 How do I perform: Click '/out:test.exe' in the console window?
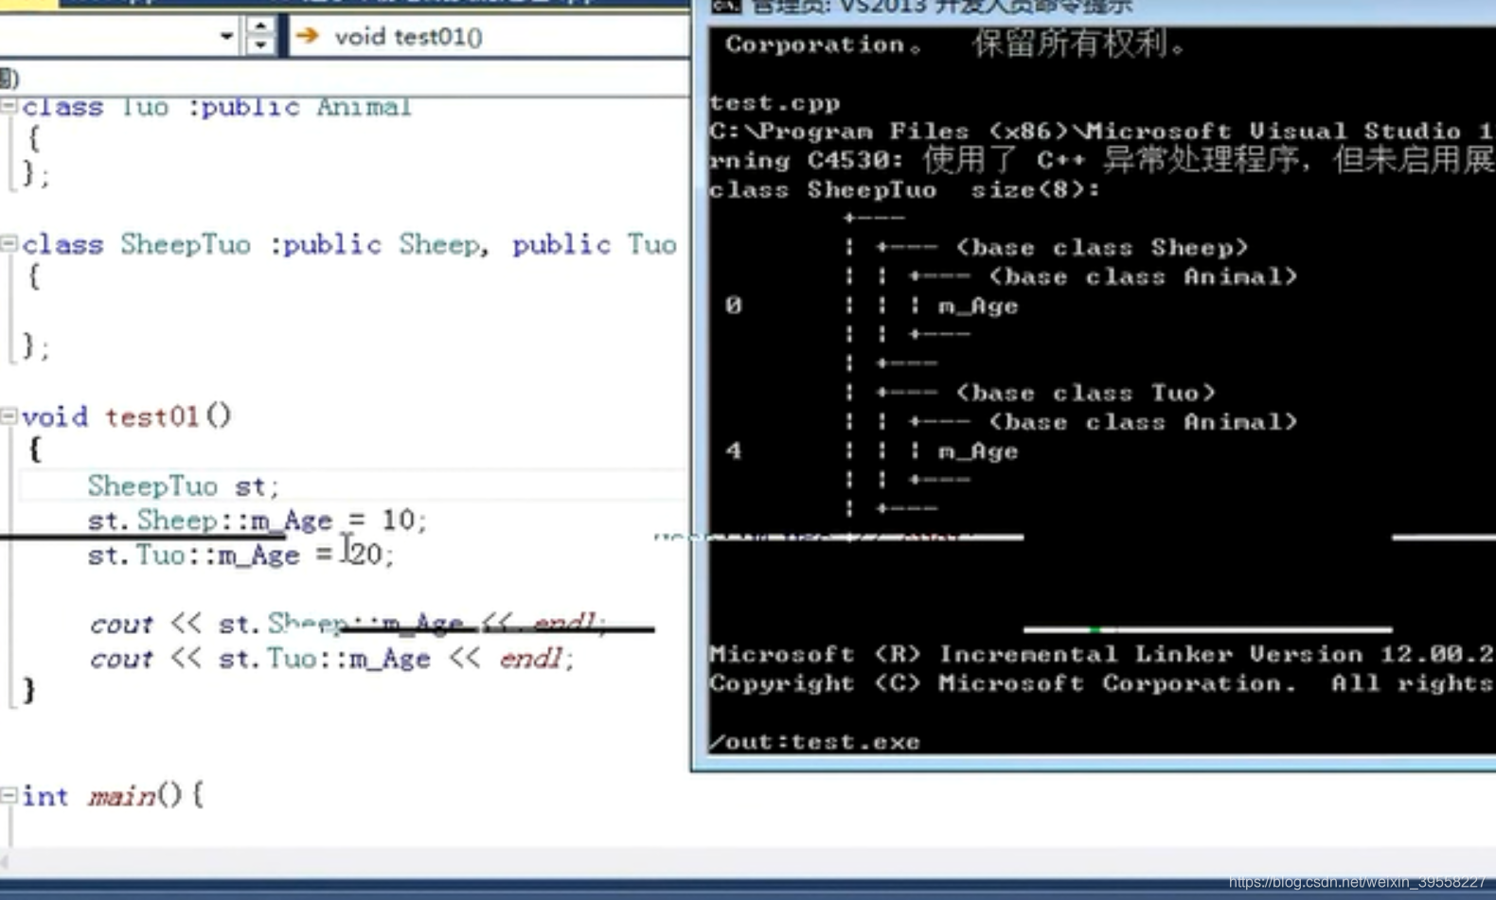[x=814, y=742]
